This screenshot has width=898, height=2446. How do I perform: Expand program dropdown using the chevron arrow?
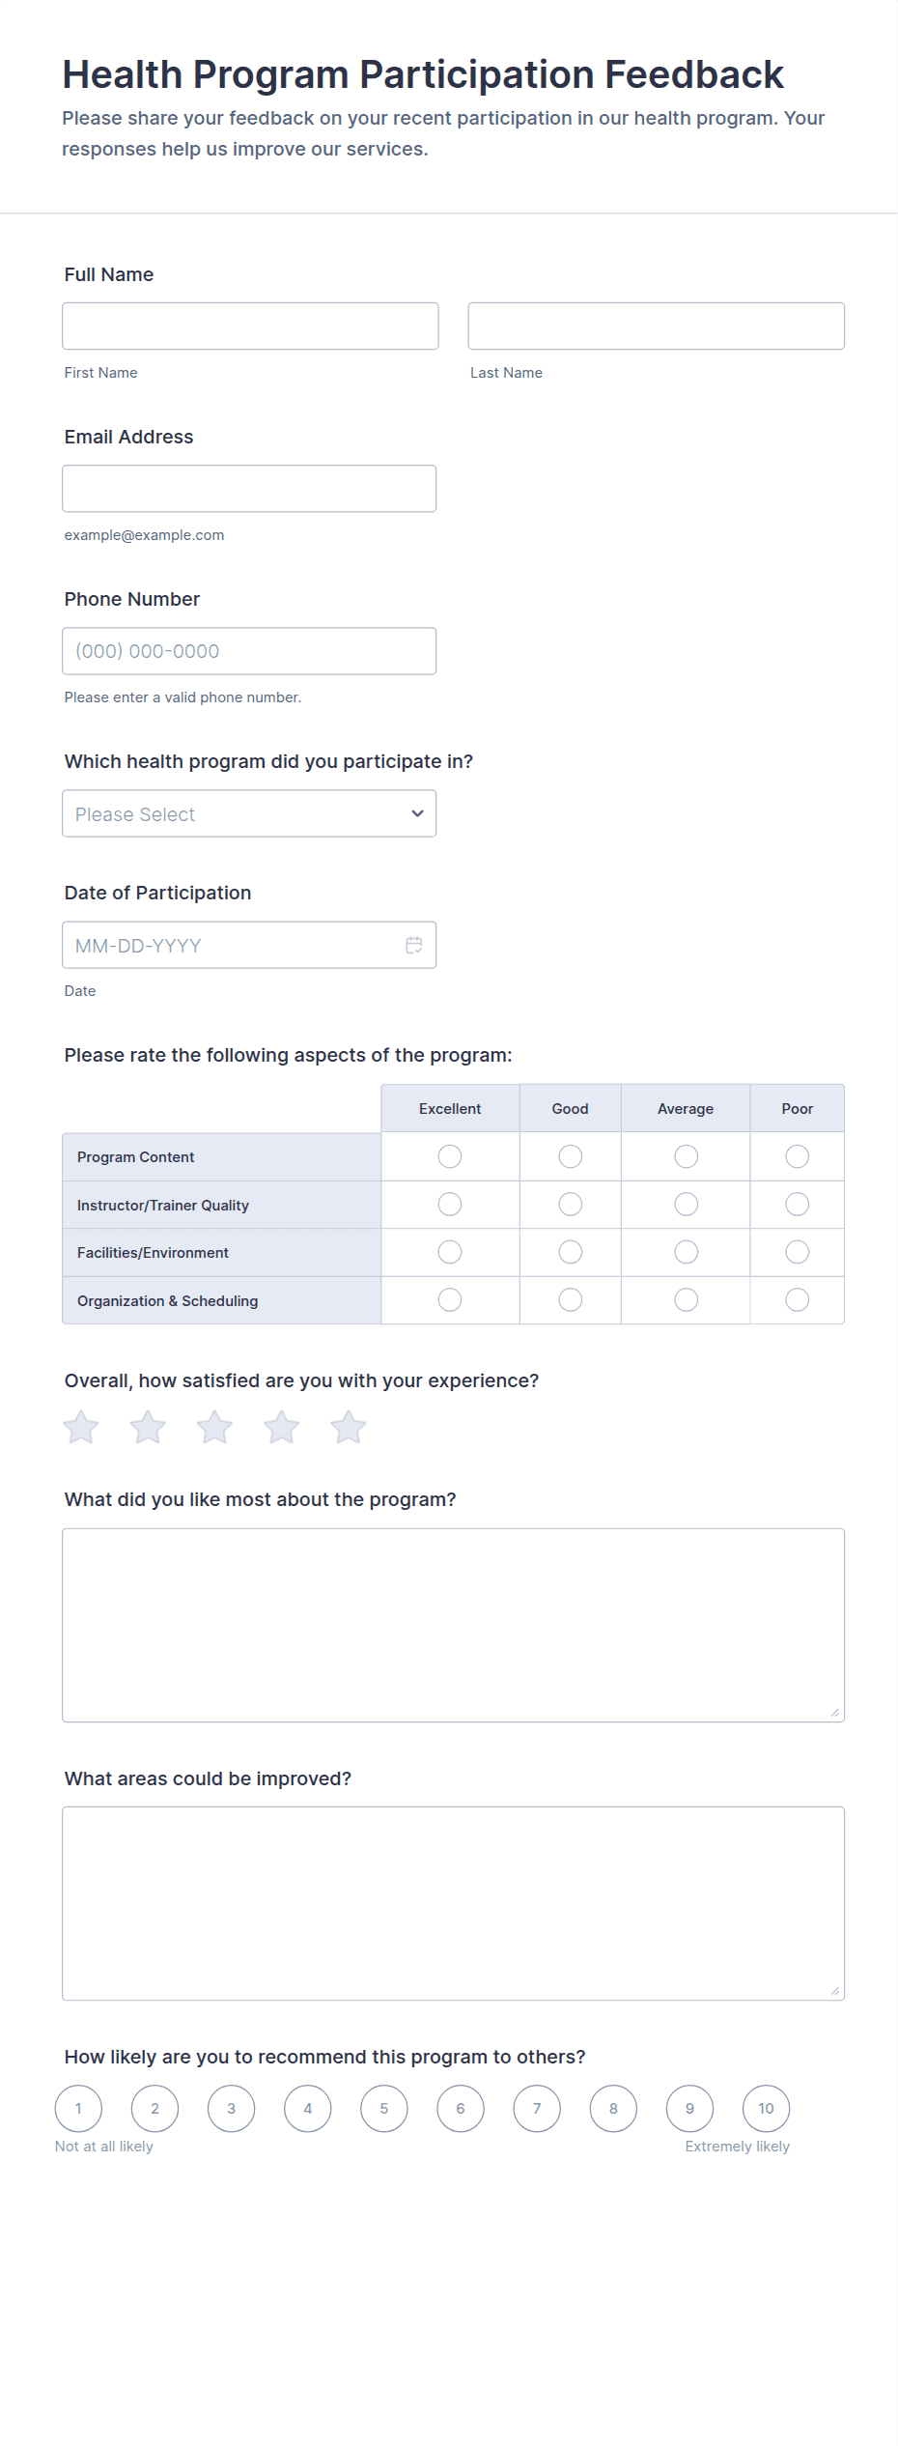pyautogui.click(x=417, y=813)
